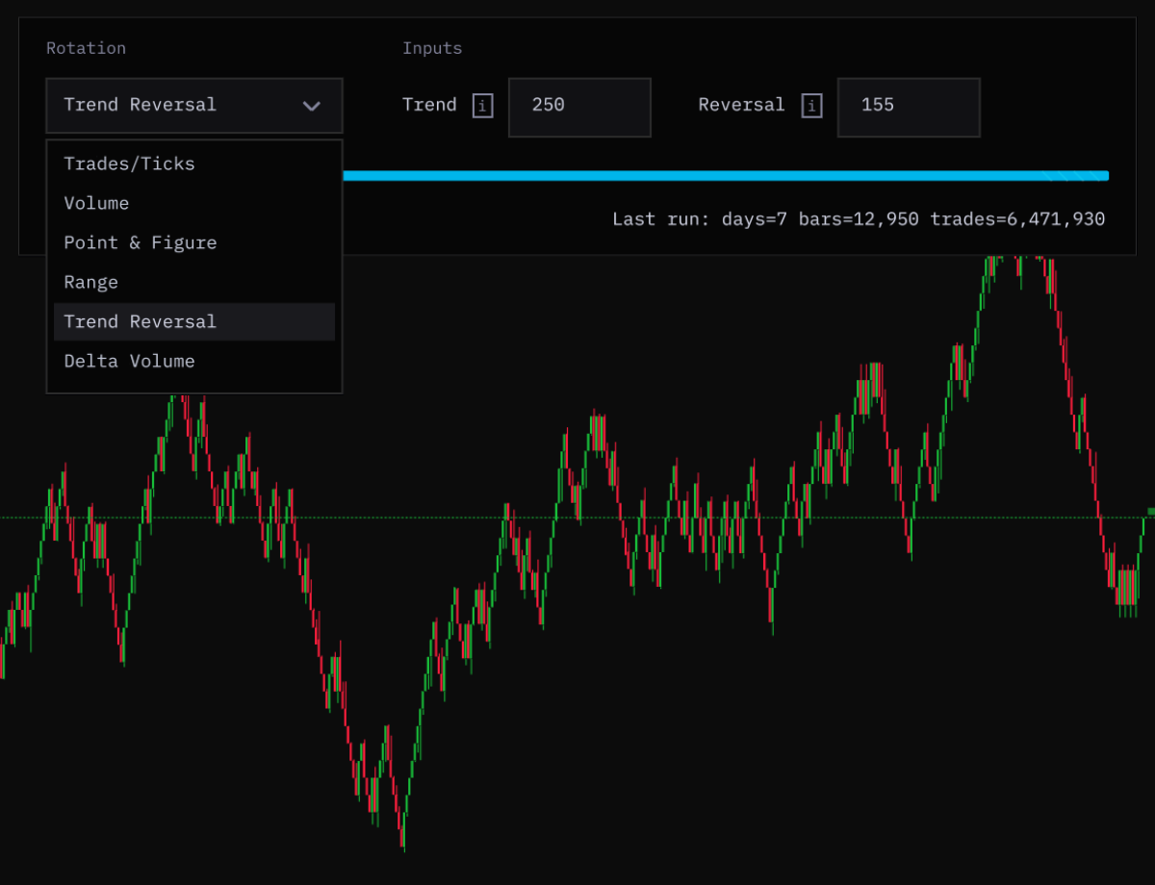Choose Volume rotation option
This screenshot has width=1155, height=885.
pyautogui.click(x=194, y=203)
